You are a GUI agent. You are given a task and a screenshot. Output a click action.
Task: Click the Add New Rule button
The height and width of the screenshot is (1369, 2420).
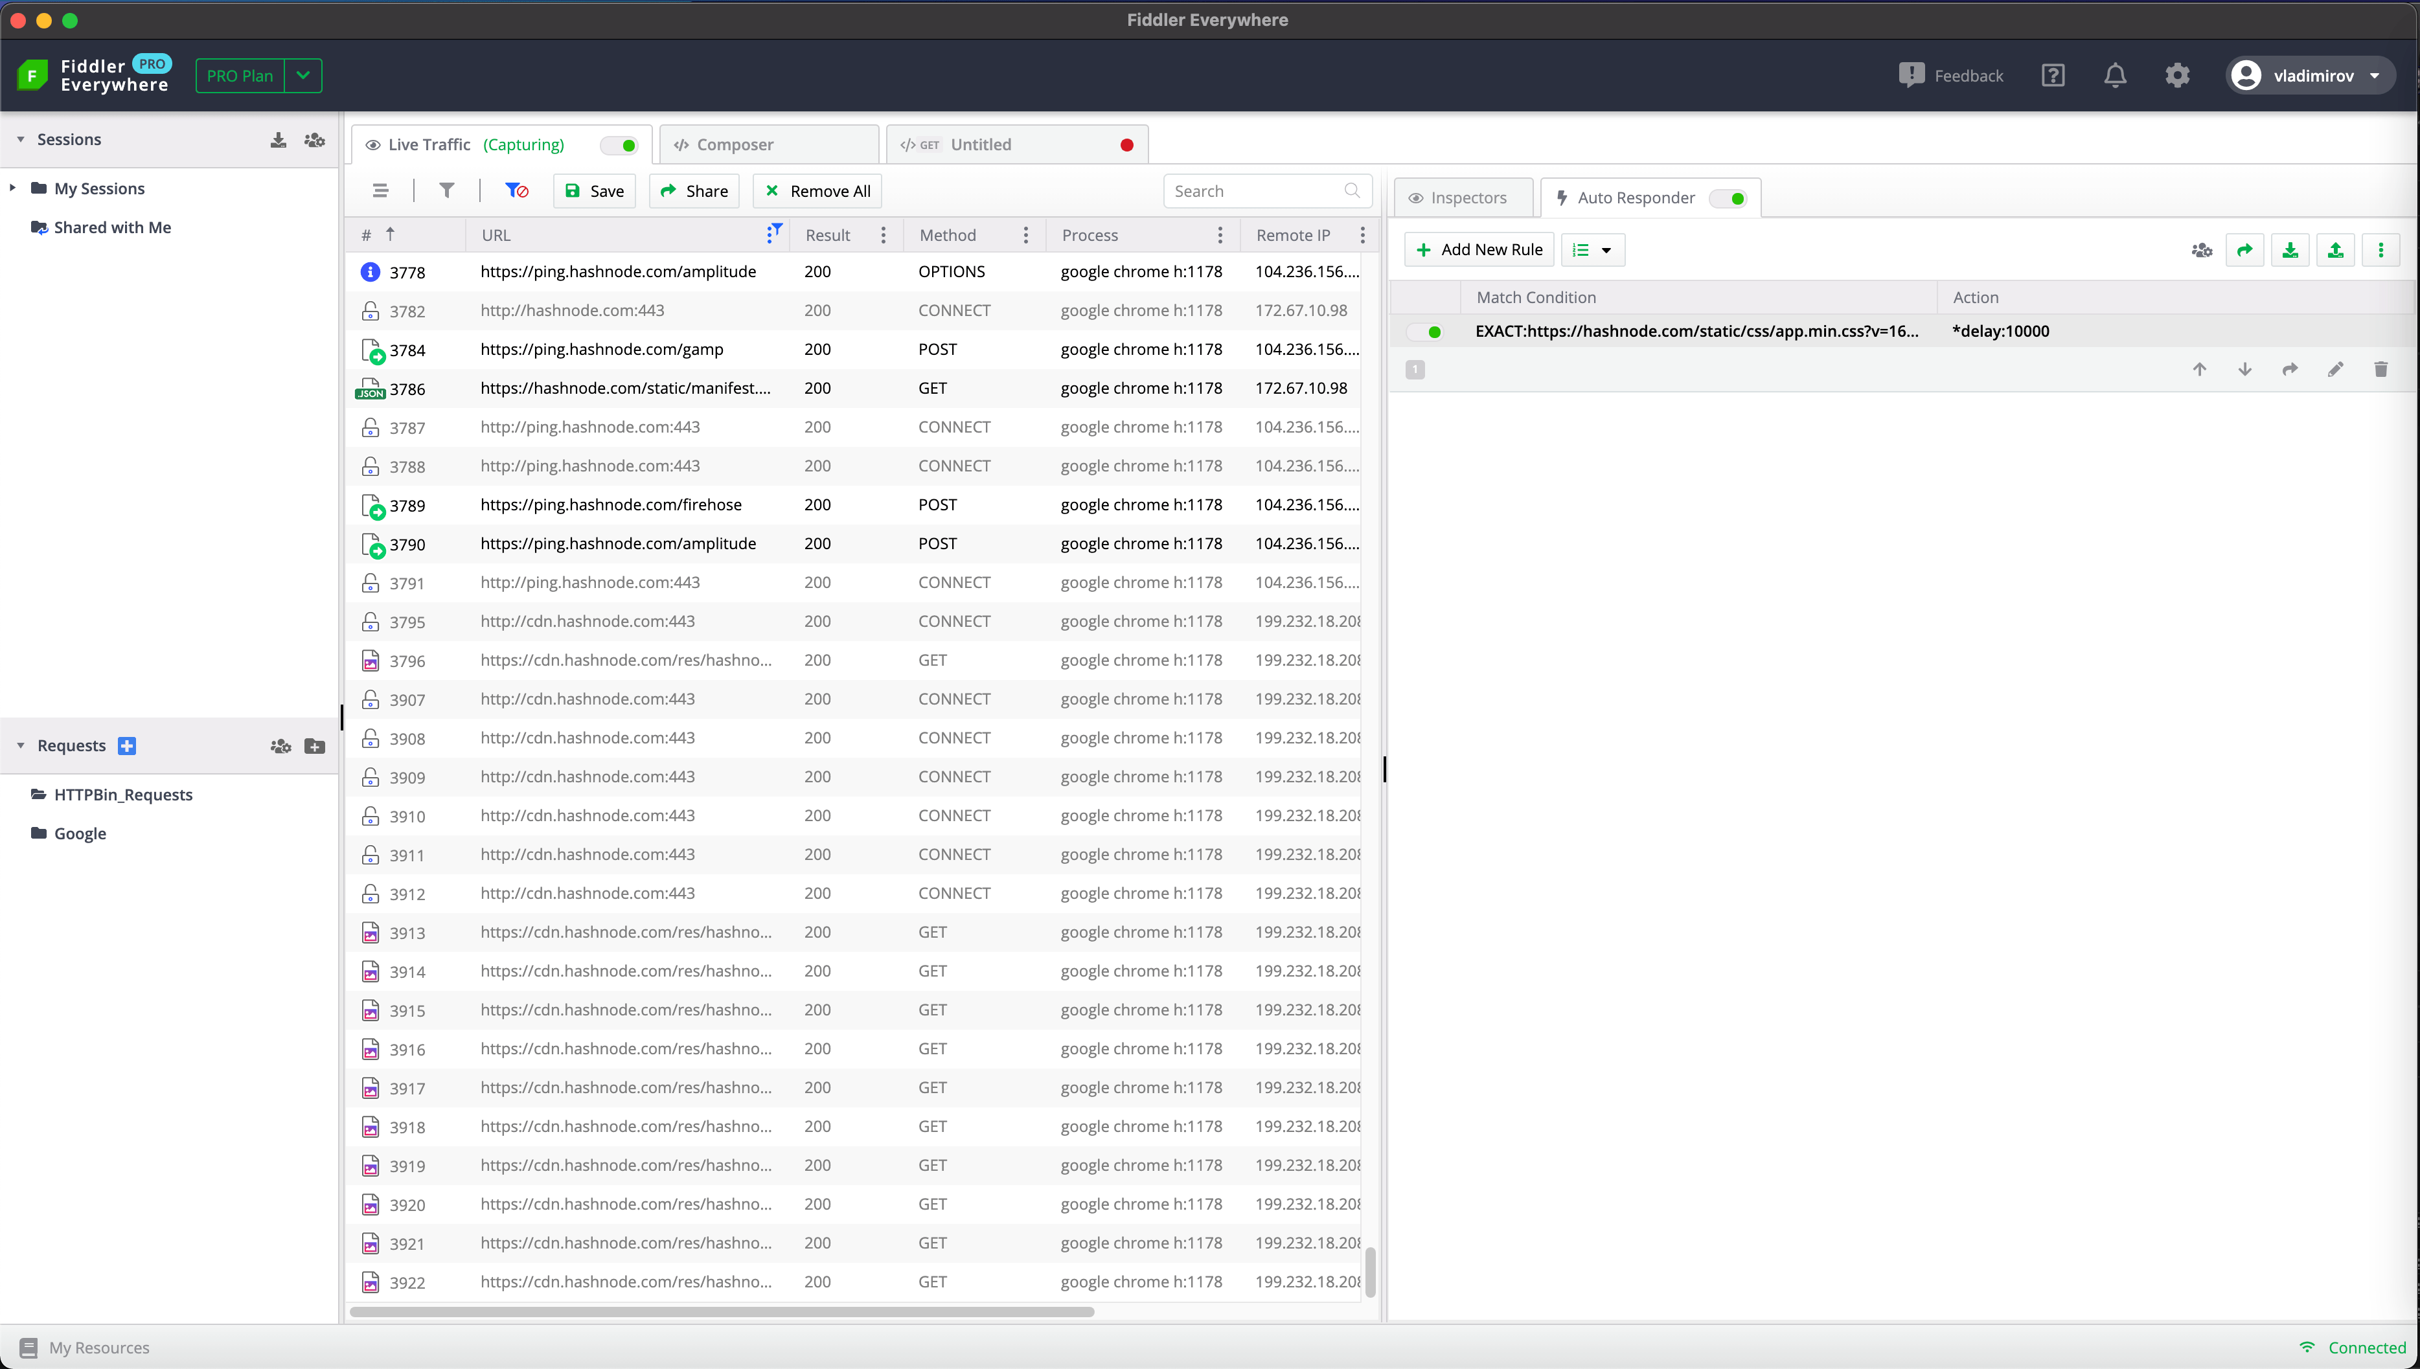[x=1479, y=250]
